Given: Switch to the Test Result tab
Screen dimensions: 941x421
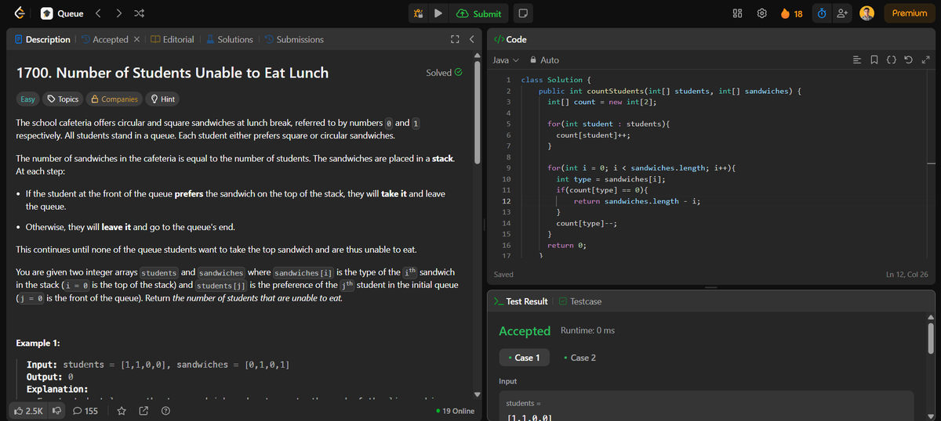Looking at the screenshot, I should [521, 301].
